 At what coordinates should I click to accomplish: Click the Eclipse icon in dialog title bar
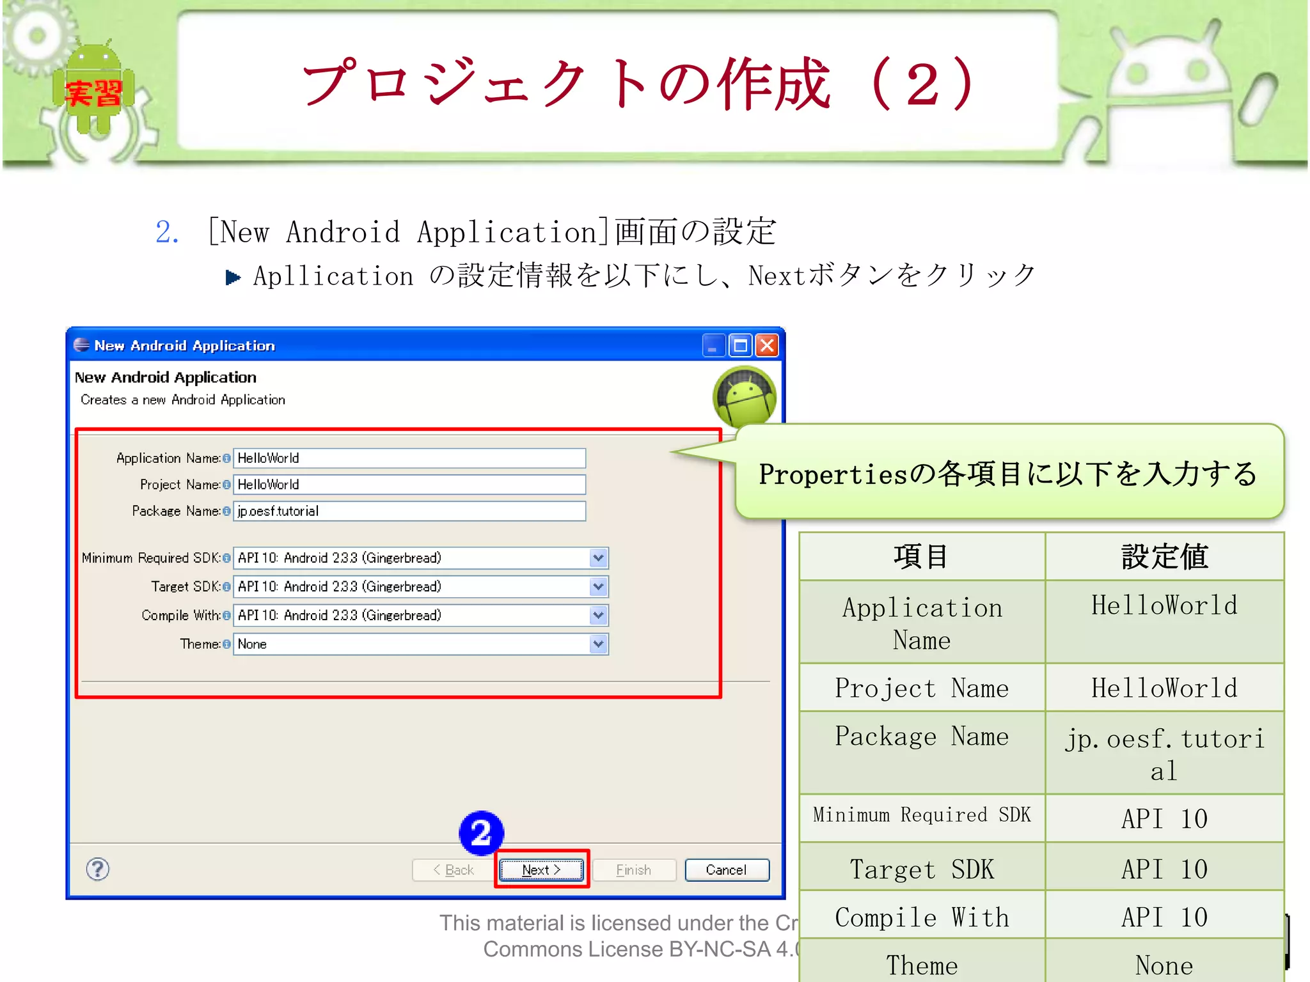point(81,345)
